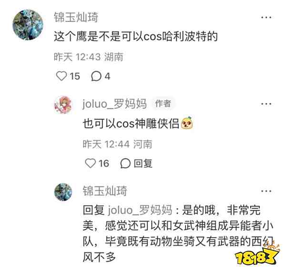Open more options for the last reply
The width and height of the screenshot is (286, 273).
coord(266,191)
